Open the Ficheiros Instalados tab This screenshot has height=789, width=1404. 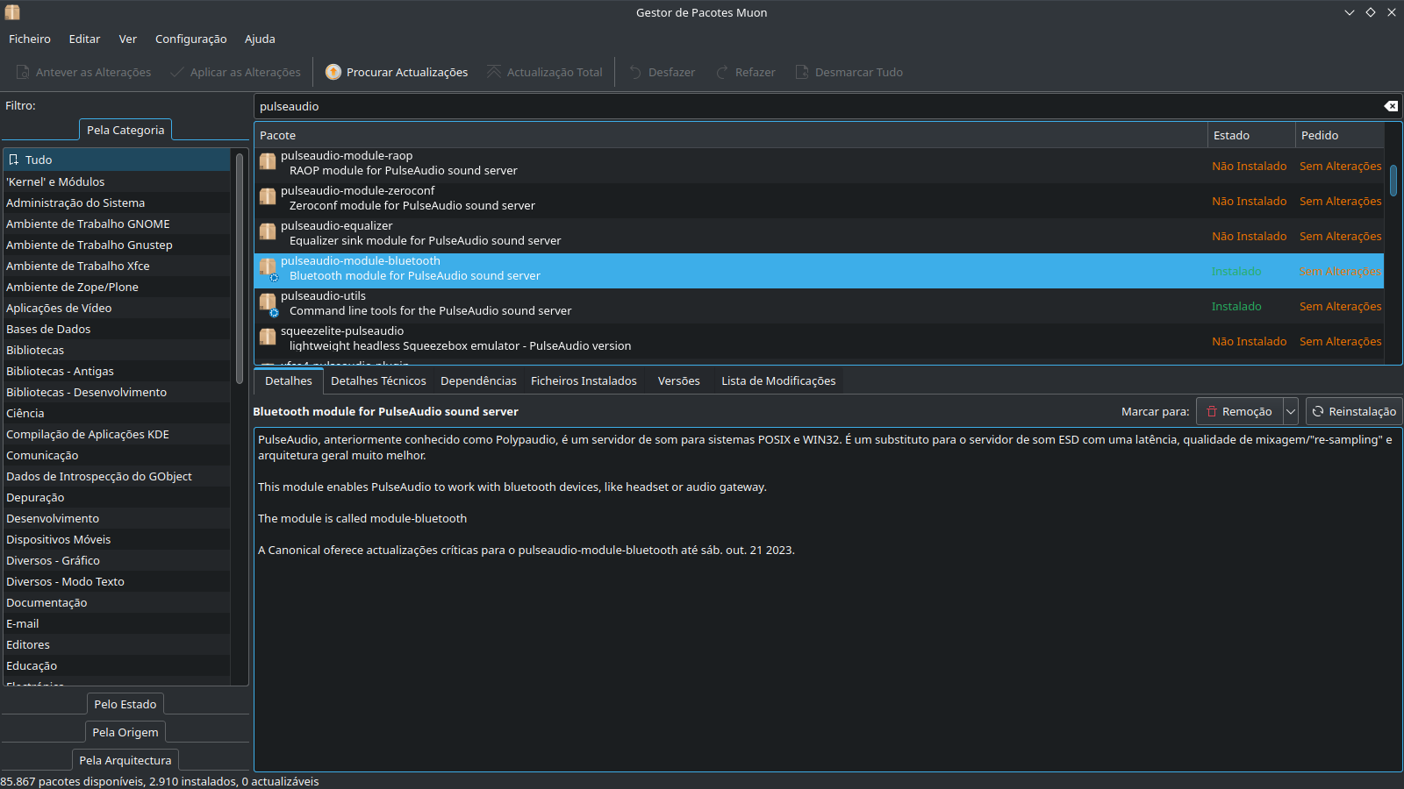(584, 380)
